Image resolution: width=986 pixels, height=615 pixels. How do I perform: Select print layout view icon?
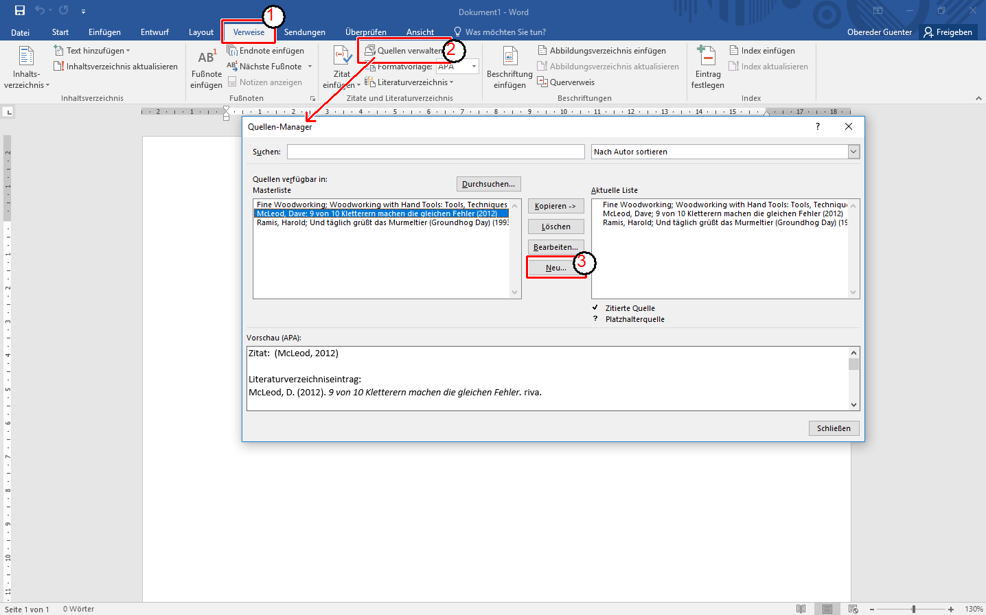[x=827, y=609]
